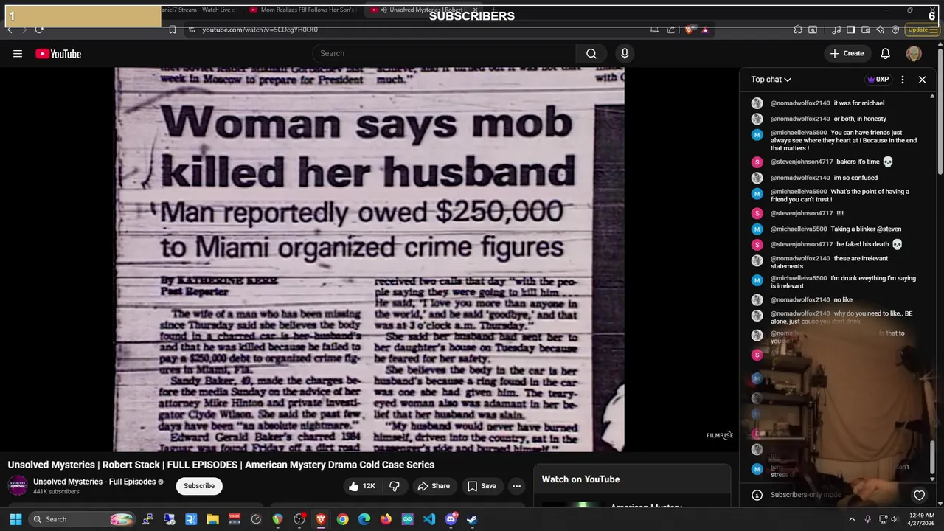The height and width of the screenshot is (531, 944).
Task: Expand the Top chat dropdown
Action: (x=771, y=80)
